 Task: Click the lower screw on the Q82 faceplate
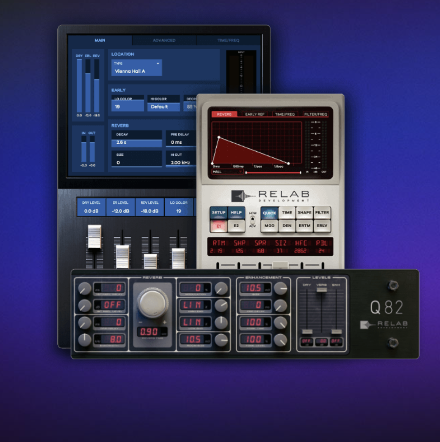393,343
